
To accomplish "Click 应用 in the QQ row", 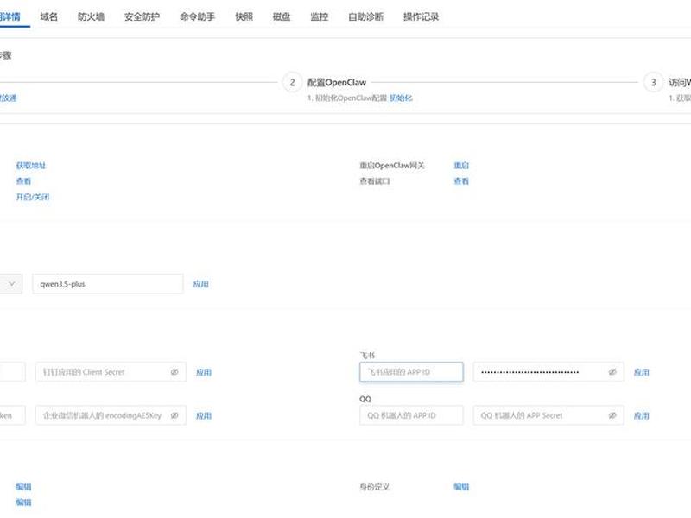I will click(641, 415).
